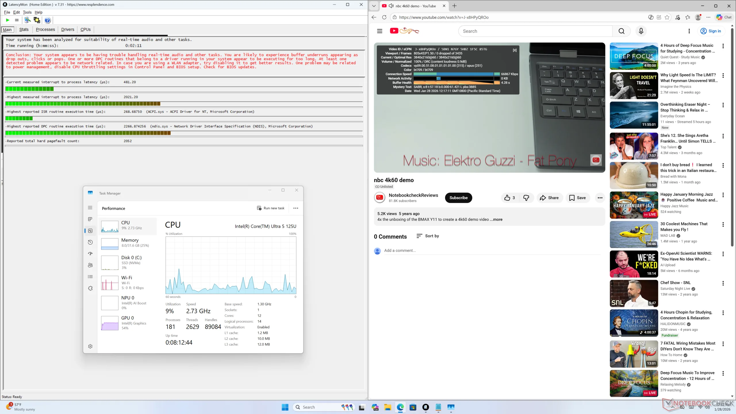Open Task Manager settings gear icon
Viewport: 736px width, 414px height.
(x=90, y=346)
